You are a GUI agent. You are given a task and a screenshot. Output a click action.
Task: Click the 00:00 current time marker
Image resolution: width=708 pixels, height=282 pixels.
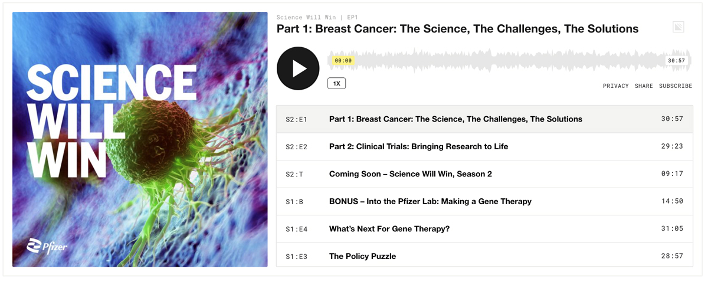point(343,61)
